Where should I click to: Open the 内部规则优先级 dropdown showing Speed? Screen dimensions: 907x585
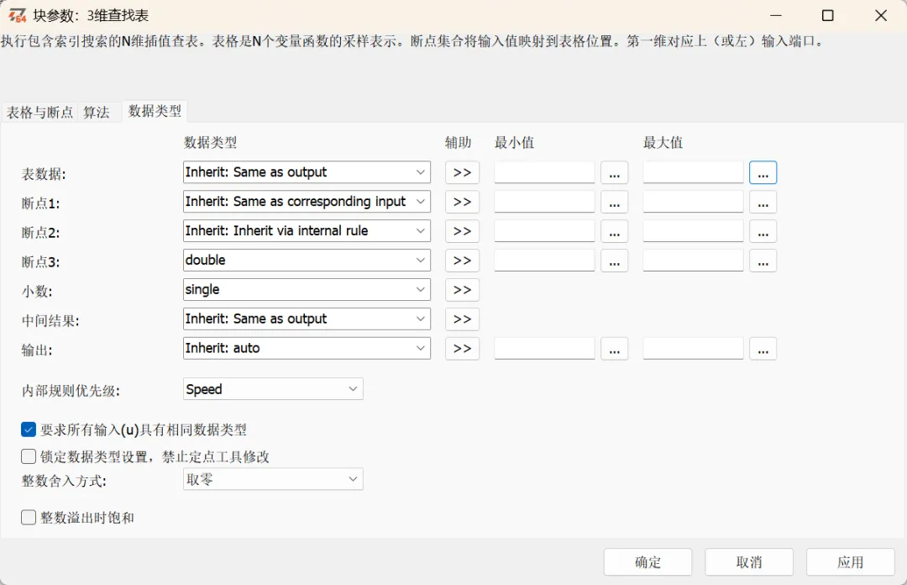pos(272,388)
